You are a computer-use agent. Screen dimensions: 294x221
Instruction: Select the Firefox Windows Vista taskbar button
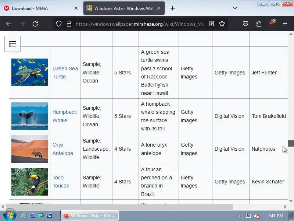tap(90, 215)
